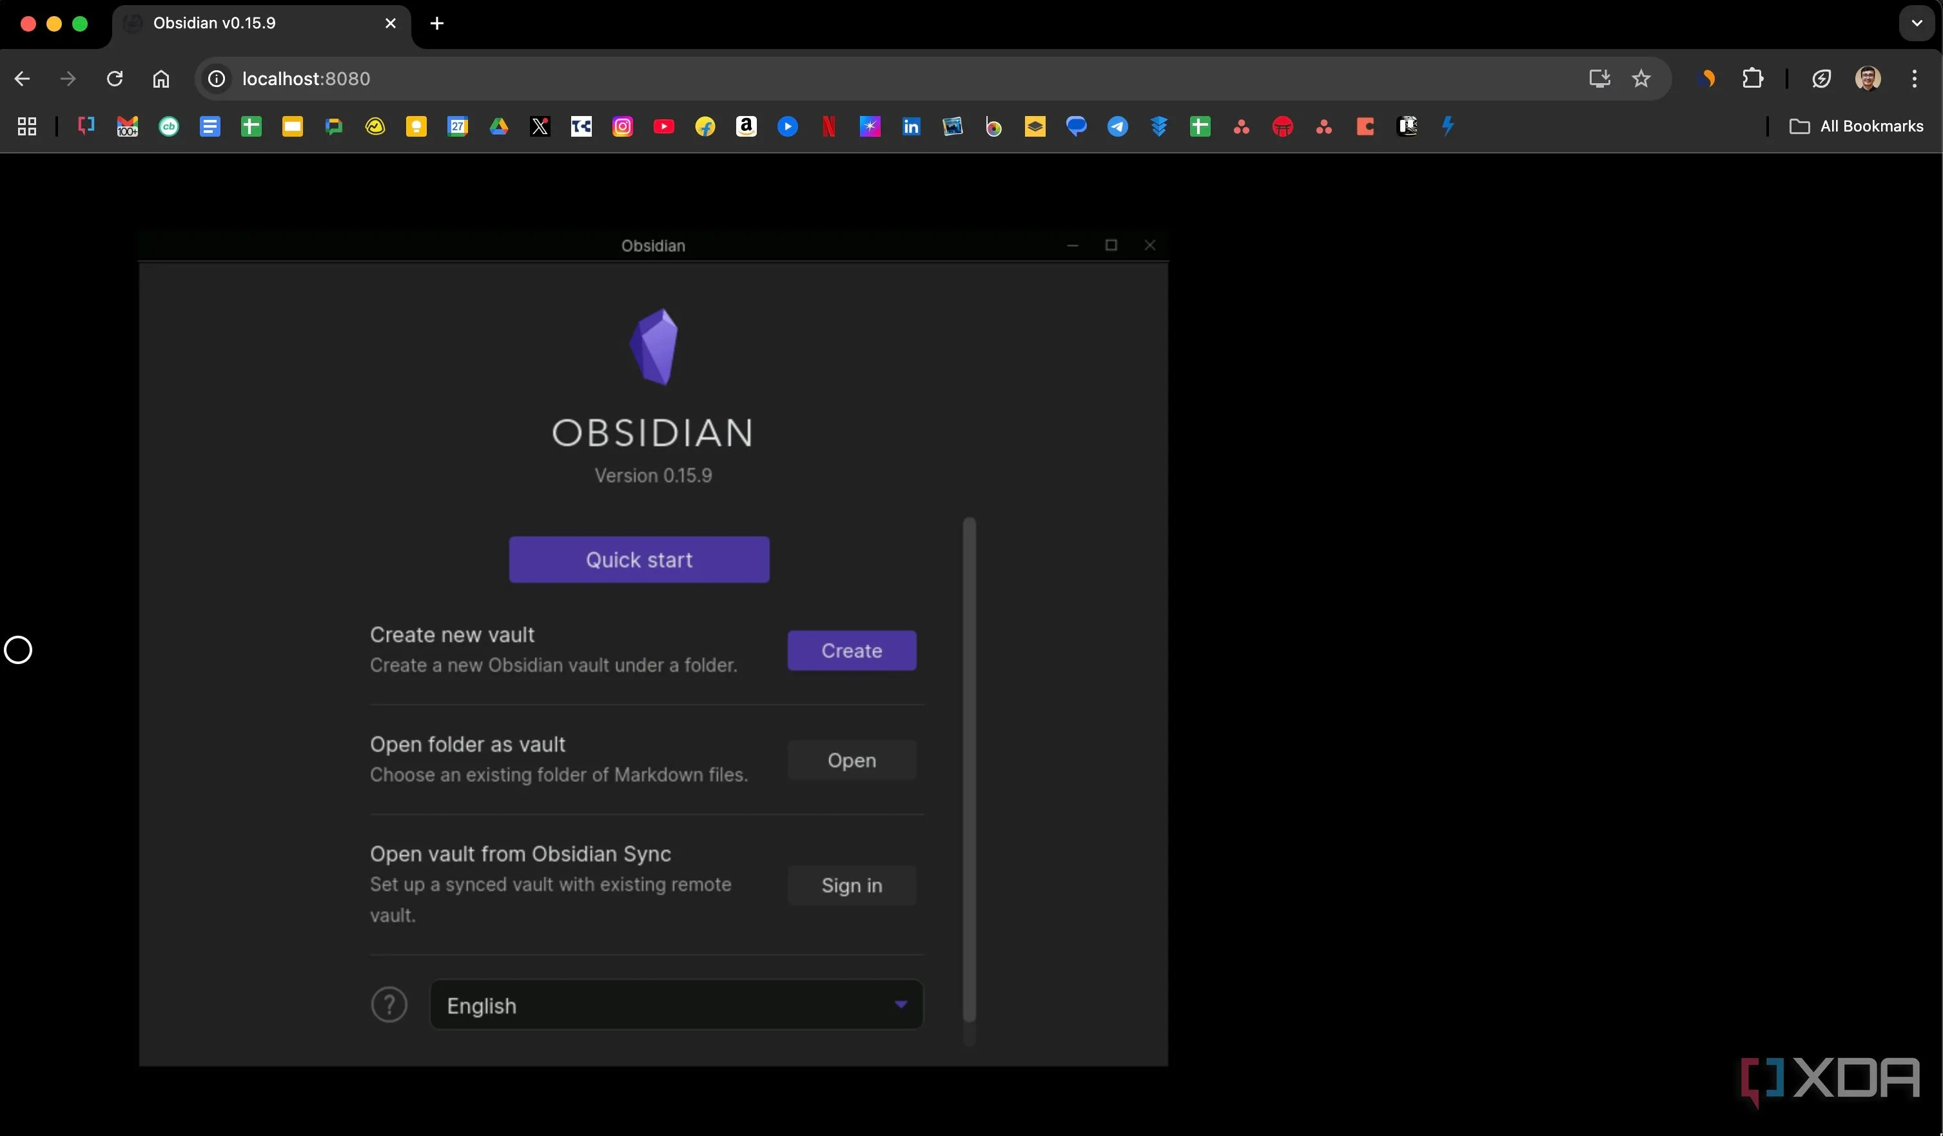Open All Bookmarks folder

point(1858,126)
